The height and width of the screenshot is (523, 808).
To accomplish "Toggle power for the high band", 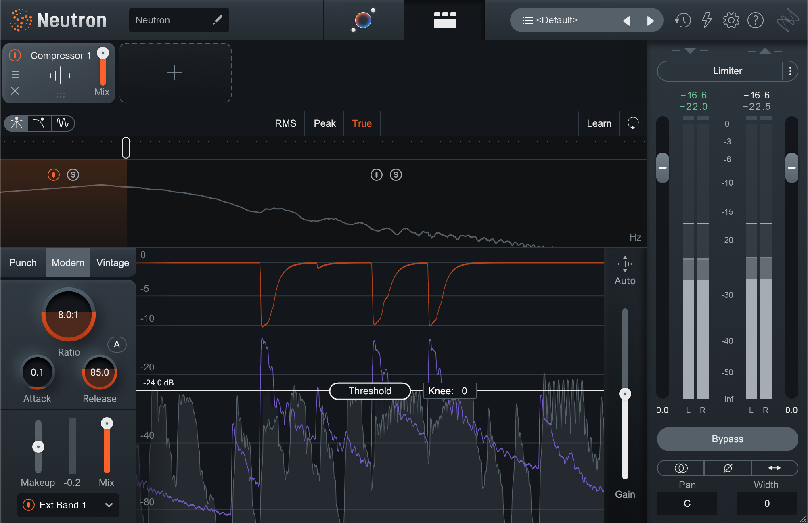I will [376, 175].
